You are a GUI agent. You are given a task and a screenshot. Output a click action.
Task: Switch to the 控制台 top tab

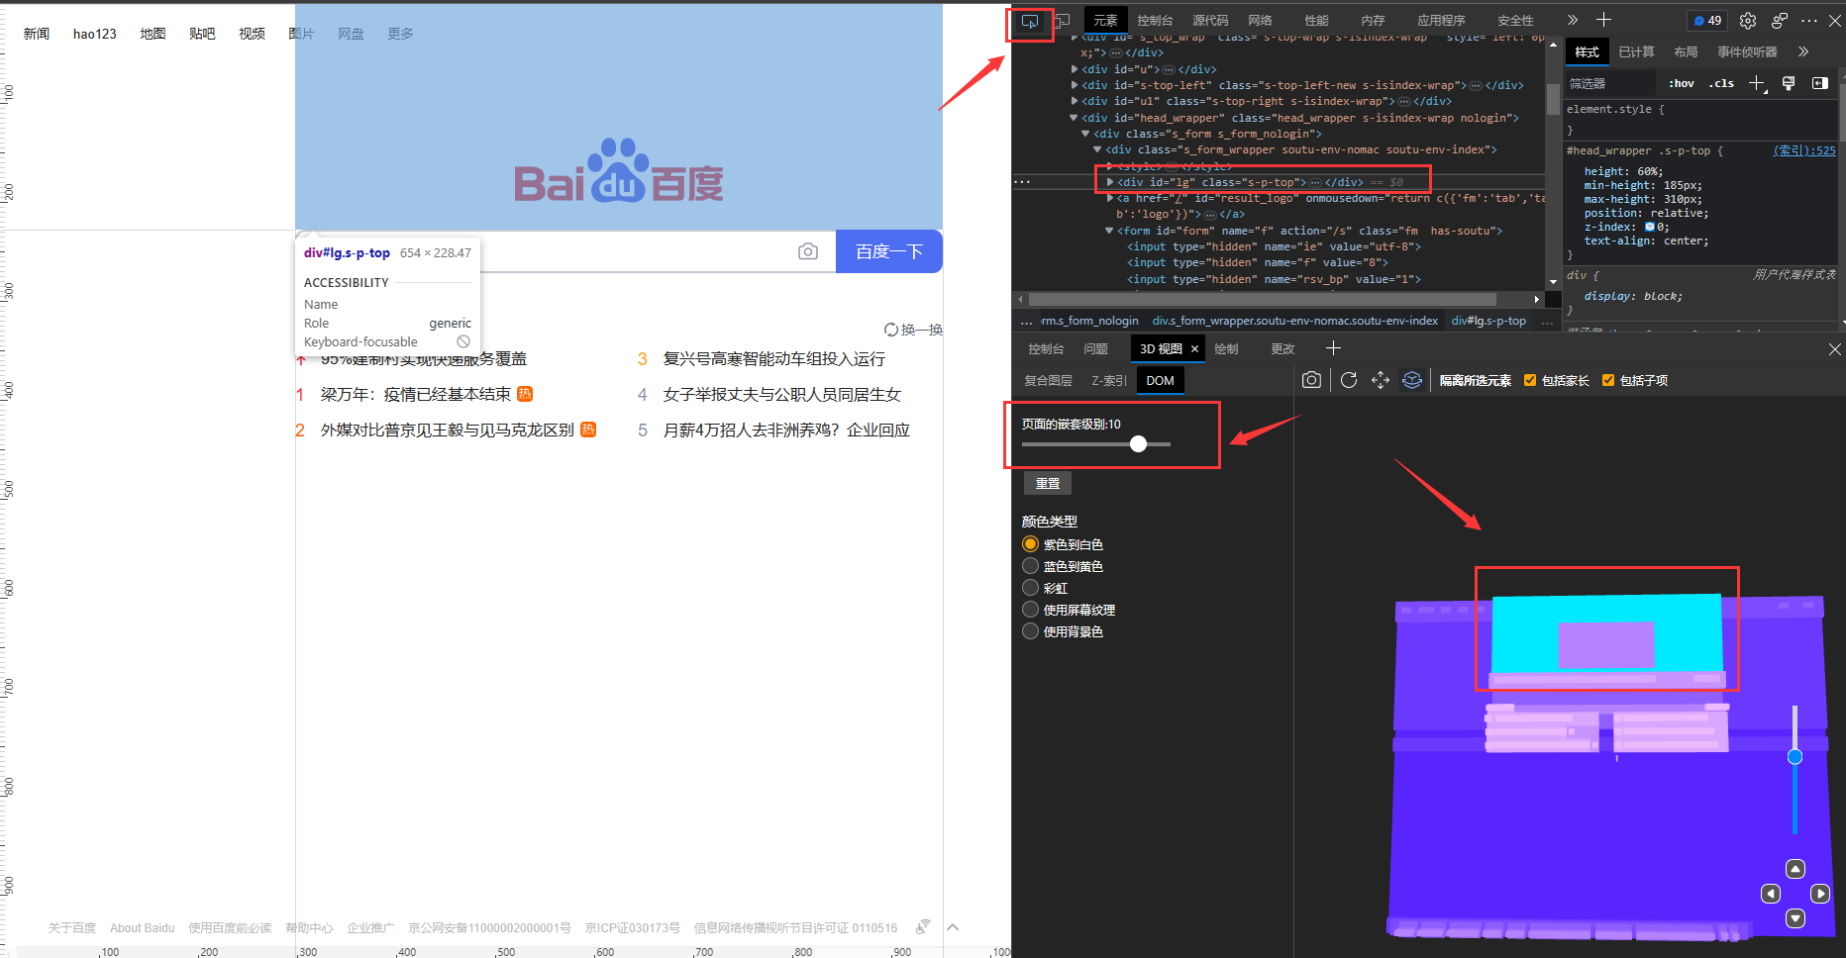pyautogui.click(x=1155, y=21)
